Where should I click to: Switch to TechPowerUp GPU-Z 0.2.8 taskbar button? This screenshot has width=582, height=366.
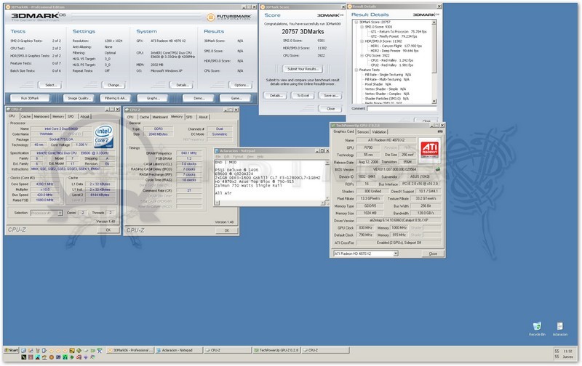pyautogui.click(x=277, y=350)
